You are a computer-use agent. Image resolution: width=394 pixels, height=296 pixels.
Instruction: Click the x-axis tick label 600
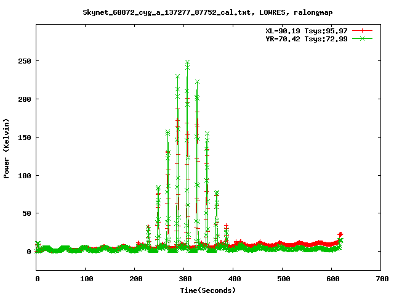point(332,279)
